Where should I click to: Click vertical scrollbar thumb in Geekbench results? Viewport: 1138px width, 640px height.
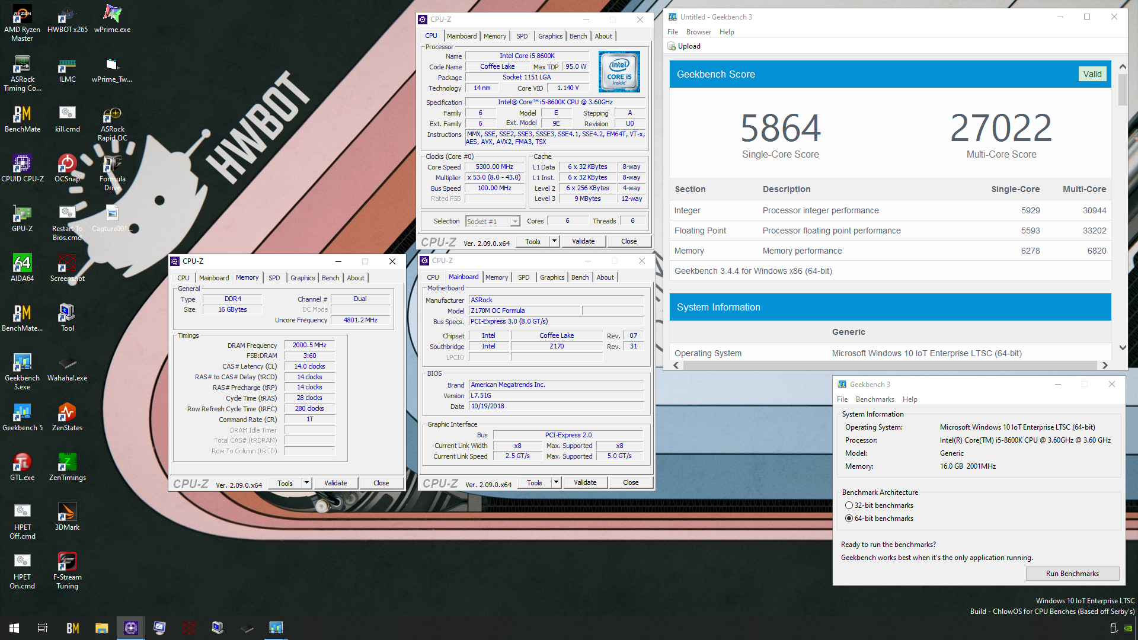[x=1123, y=89]
